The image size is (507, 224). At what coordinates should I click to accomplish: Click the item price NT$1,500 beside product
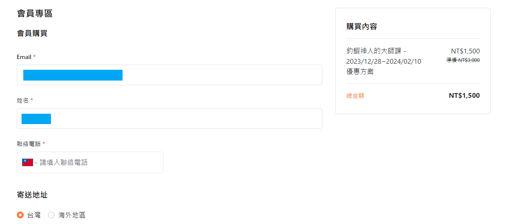coord(465,51)
